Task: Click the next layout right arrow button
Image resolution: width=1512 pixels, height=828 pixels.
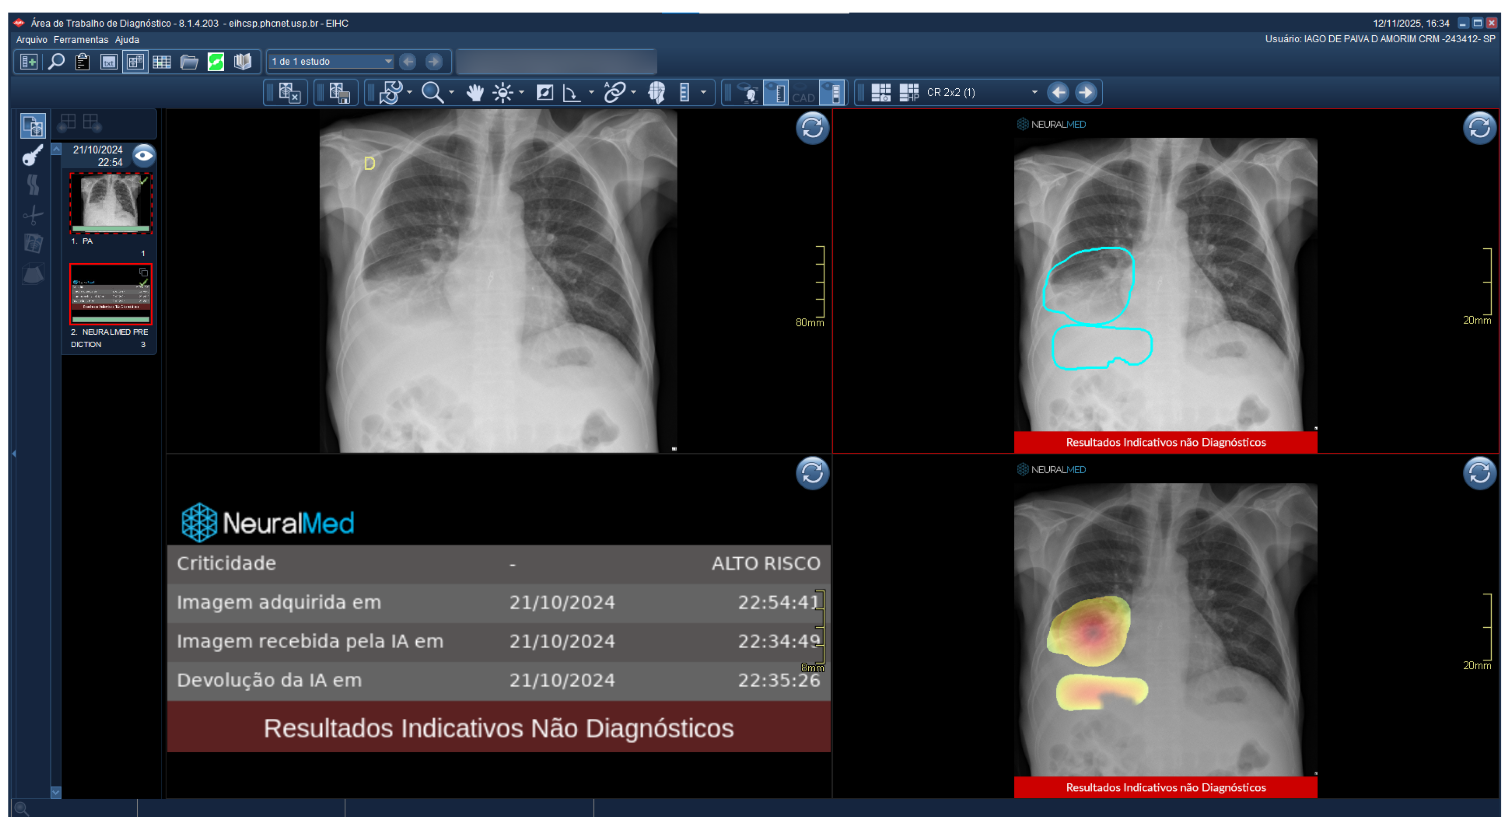Action: (1086, 93)
